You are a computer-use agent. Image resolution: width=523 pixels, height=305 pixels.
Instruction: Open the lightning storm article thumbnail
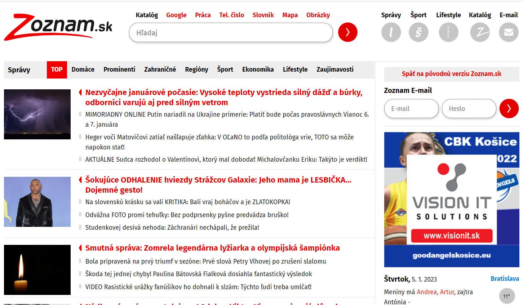click(x=37, y=114)
